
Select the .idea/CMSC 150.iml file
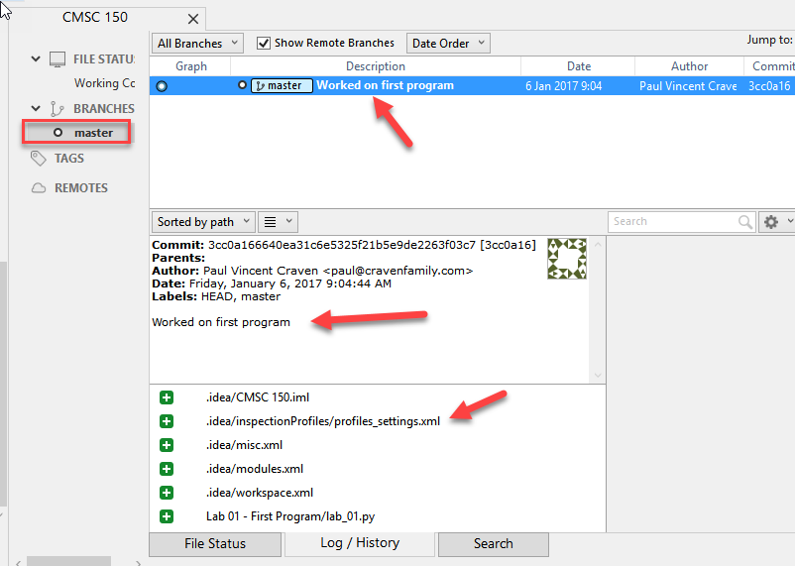[258, 397]
